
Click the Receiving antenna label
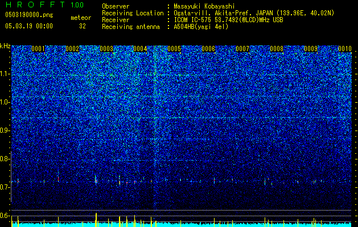(x=131, y=27)
